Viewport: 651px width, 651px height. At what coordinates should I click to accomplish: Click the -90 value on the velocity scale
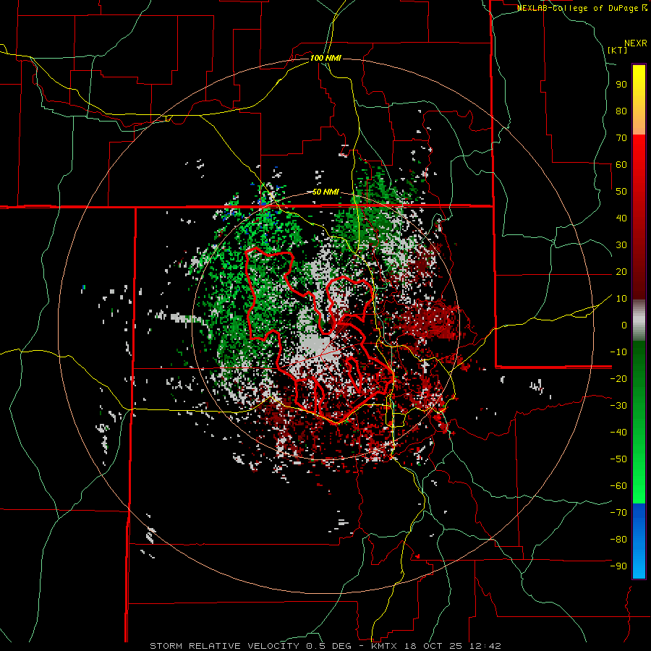point(618,566)
